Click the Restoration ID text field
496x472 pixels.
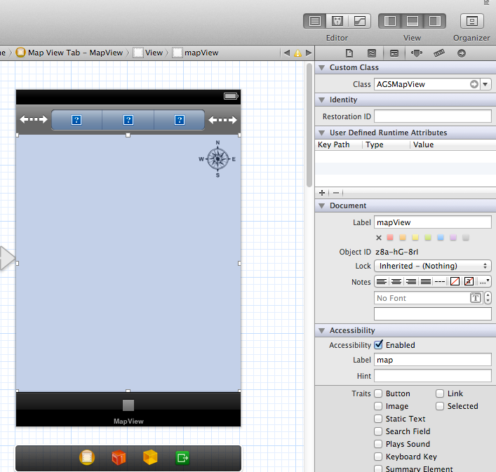[433, 116]
